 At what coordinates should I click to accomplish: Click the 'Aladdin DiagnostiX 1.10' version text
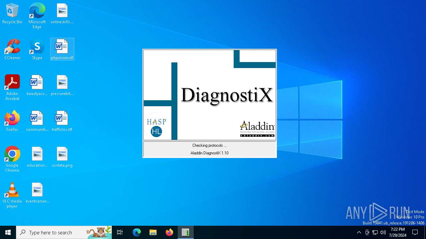[x=209, y=153]
